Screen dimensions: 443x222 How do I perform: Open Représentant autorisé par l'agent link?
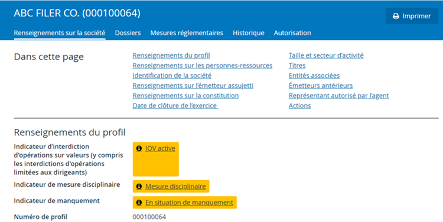click(339, 96)
